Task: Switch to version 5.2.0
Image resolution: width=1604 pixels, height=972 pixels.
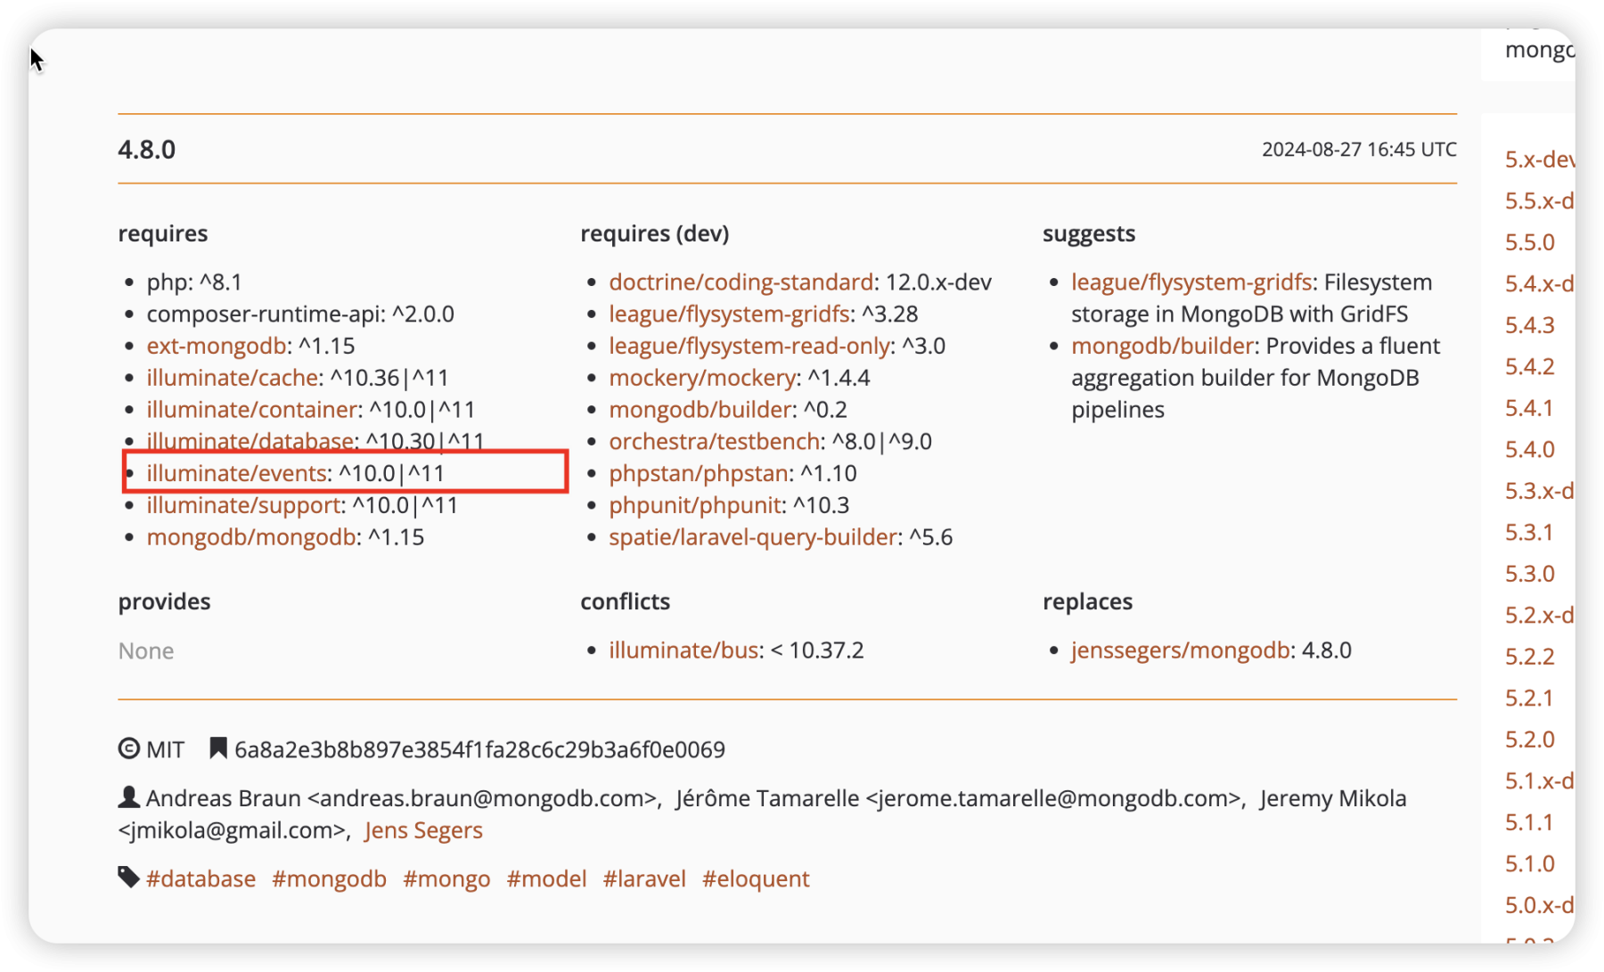Action: coord(1529,739)
